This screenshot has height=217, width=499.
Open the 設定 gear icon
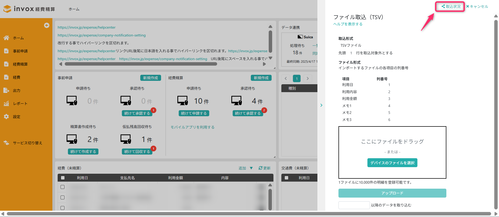tap(6, 117)
